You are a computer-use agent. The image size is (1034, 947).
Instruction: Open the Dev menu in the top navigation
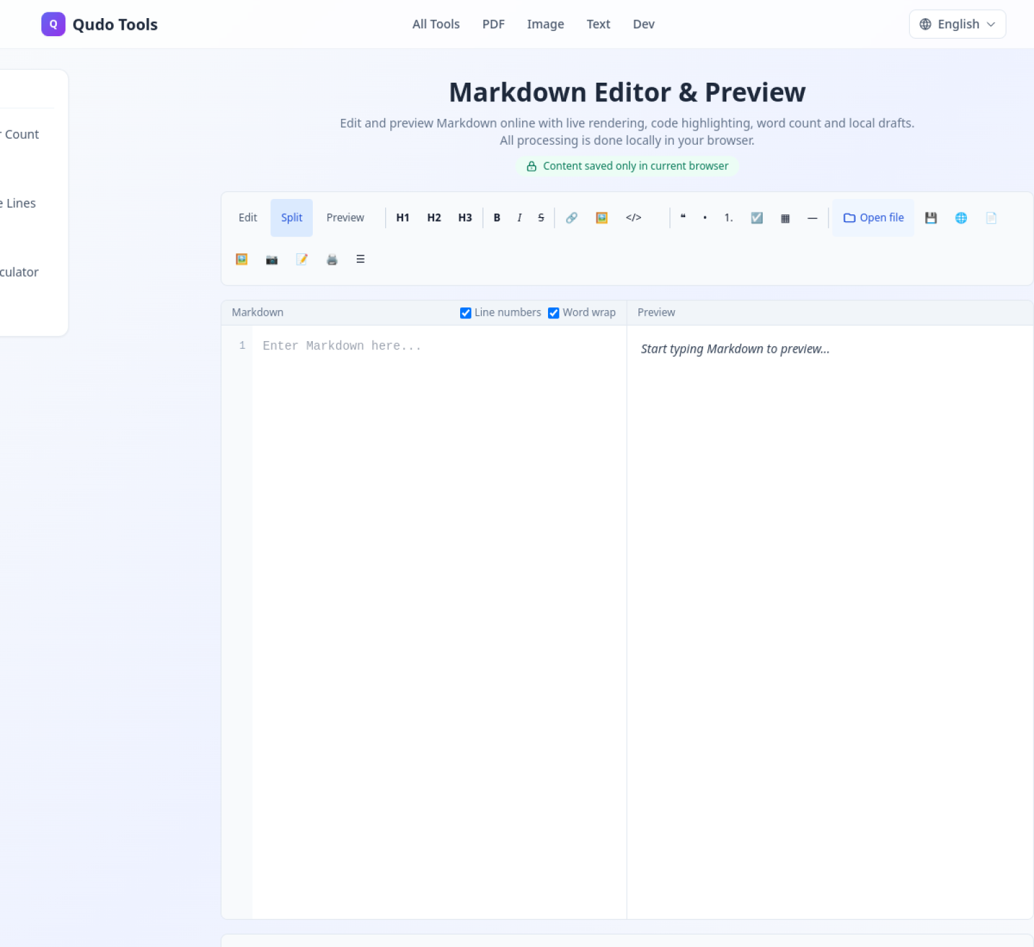click(x=644, y=24)
